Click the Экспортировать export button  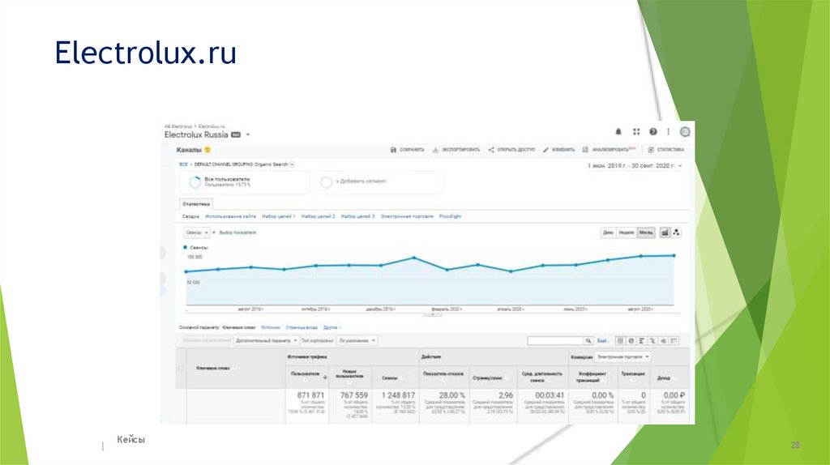click(x=456, y=150)
